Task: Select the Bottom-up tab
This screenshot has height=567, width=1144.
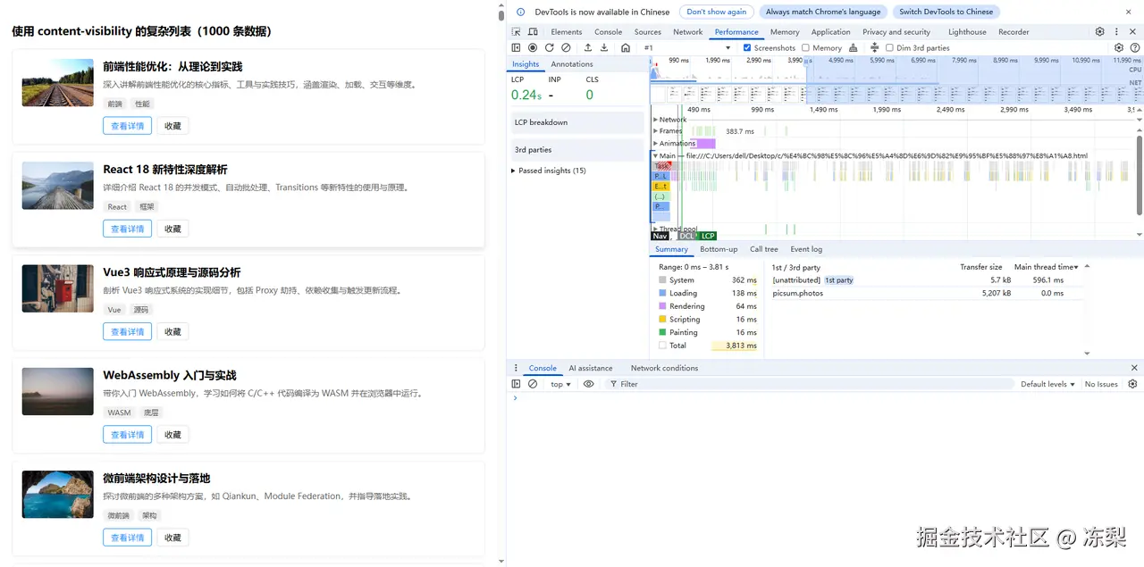Action: point(719,249)
